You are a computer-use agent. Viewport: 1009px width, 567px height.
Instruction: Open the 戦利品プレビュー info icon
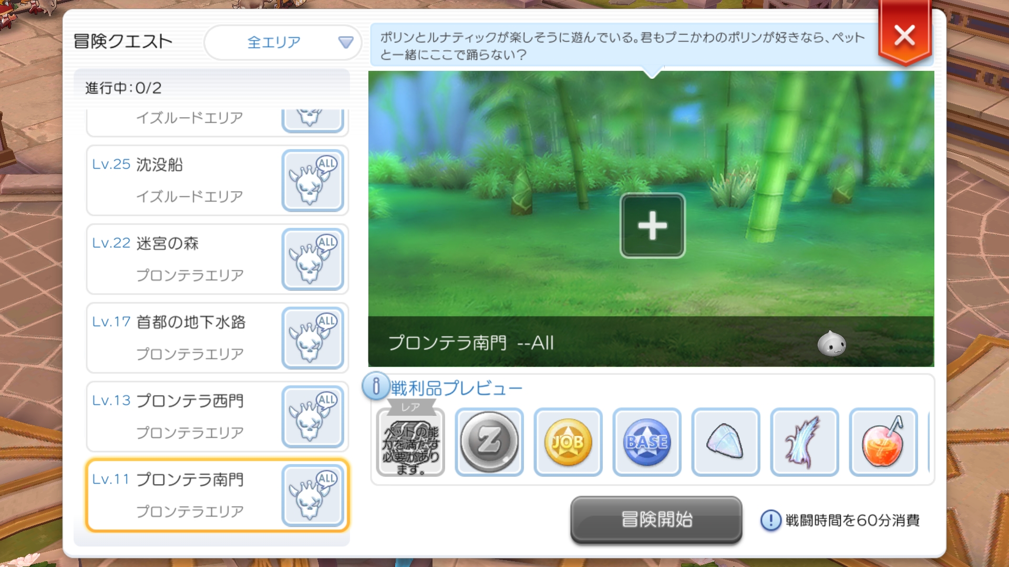click(x=376, y=386)
